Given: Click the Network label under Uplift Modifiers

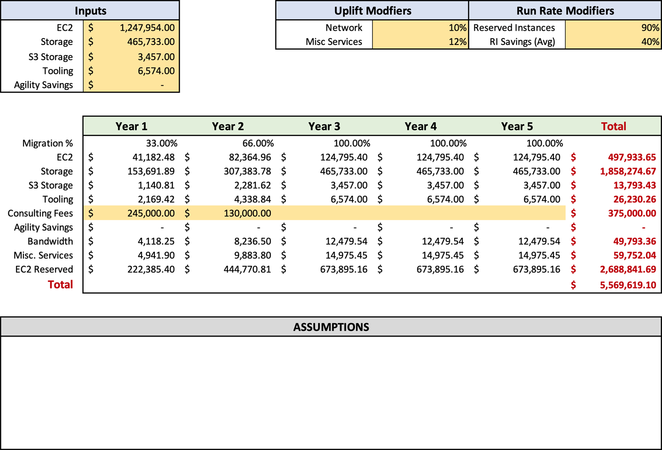Looking at the screenshot, I should tap(344, 28).
